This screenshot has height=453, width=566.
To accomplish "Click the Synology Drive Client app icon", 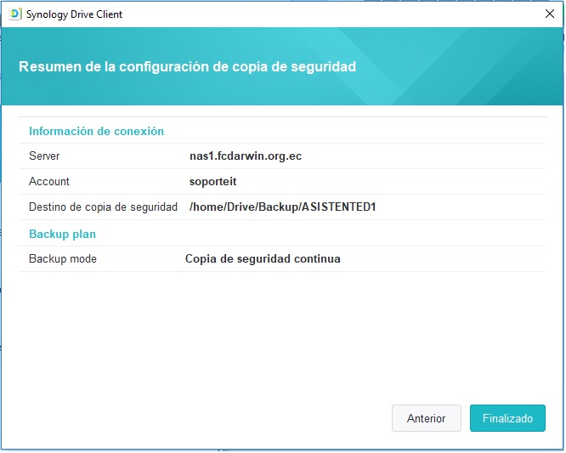I will 15,14.
